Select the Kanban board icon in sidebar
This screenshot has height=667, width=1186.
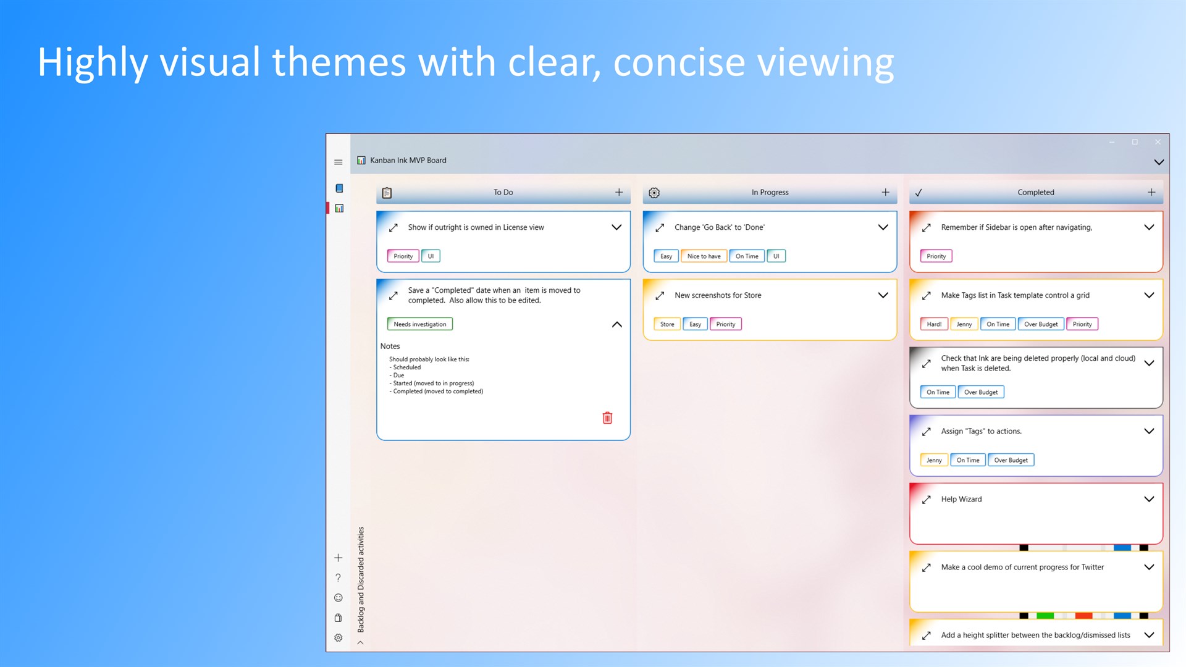(x=339, y=209)
